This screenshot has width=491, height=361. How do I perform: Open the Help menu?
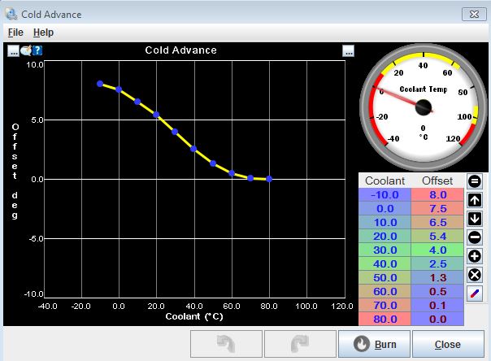[43, 33]
